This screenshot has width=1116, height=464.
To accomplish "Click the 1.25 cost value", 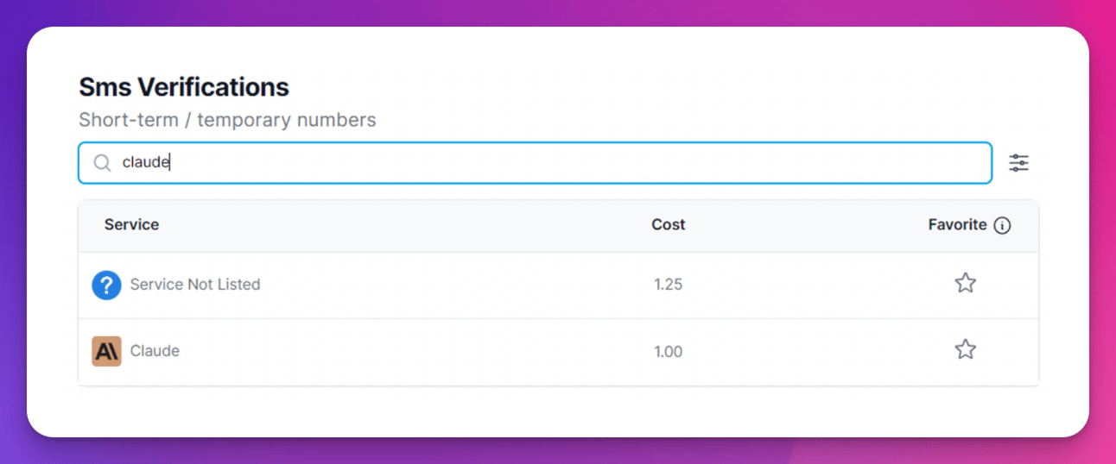I will (668, 285).
